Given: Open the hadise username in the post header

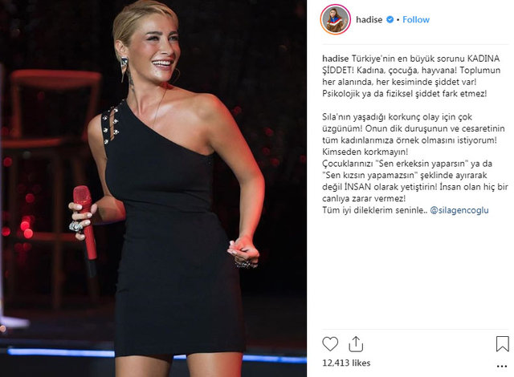Looking at the screenshot, I should click(369, 19).
